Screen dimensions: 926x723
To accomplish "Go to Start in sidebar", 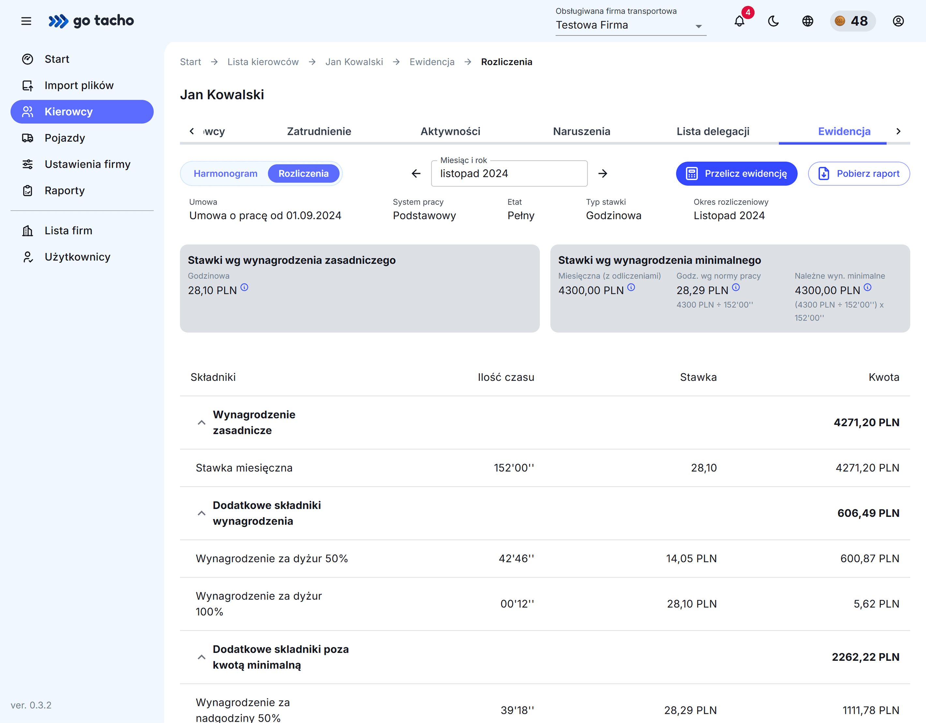I will pyautogui.click(x=82, y=59).
